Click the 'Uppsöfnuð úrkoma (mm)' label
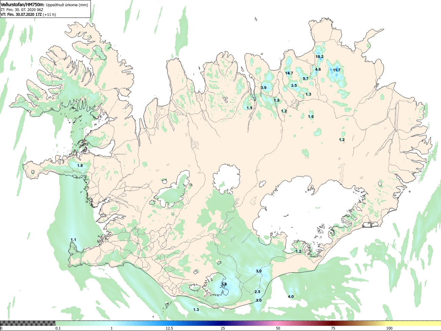The height and width of the screenshot is (331, 441). click(67, 5)
